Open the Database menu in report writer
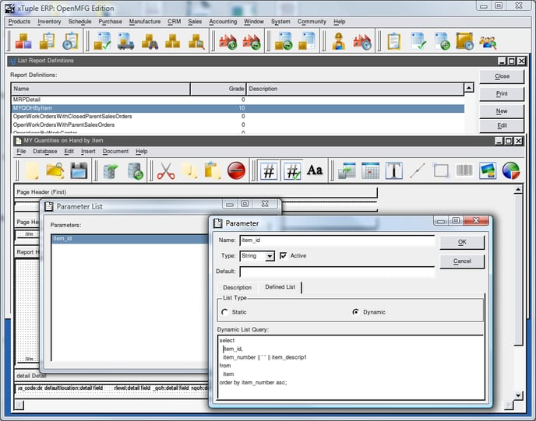This screenshot has height=421, width=536. coord(44,151)
